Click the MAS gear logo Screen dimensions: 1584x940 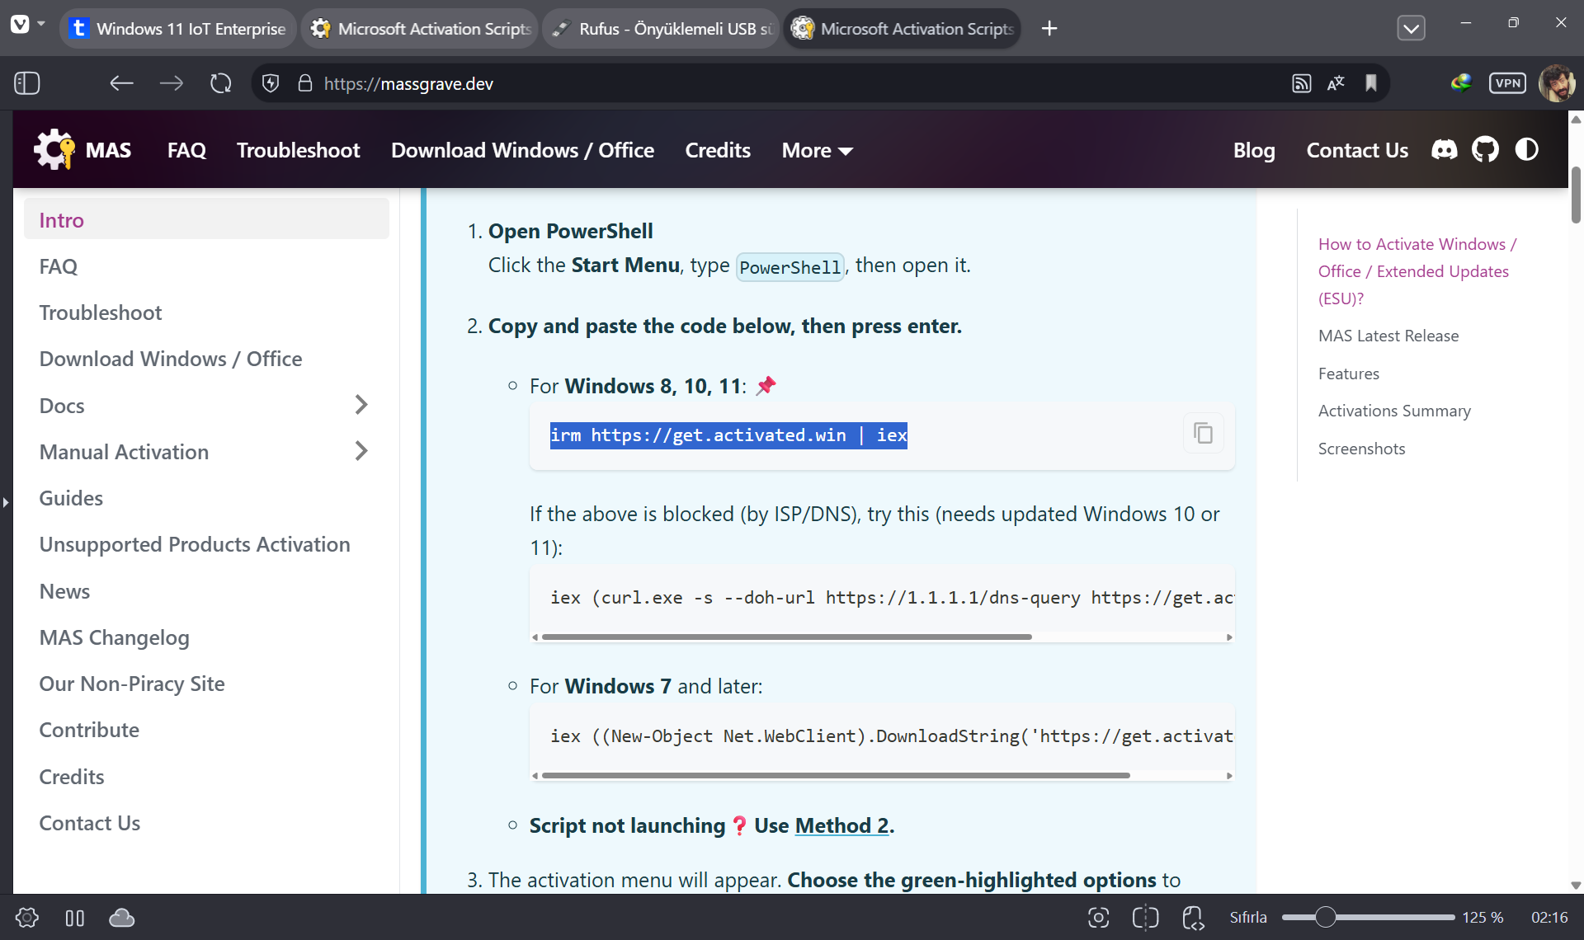point(54,149)
